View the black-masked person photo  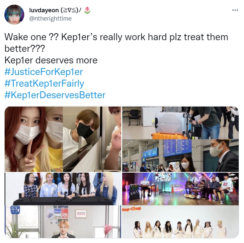(x=92, y=139)
